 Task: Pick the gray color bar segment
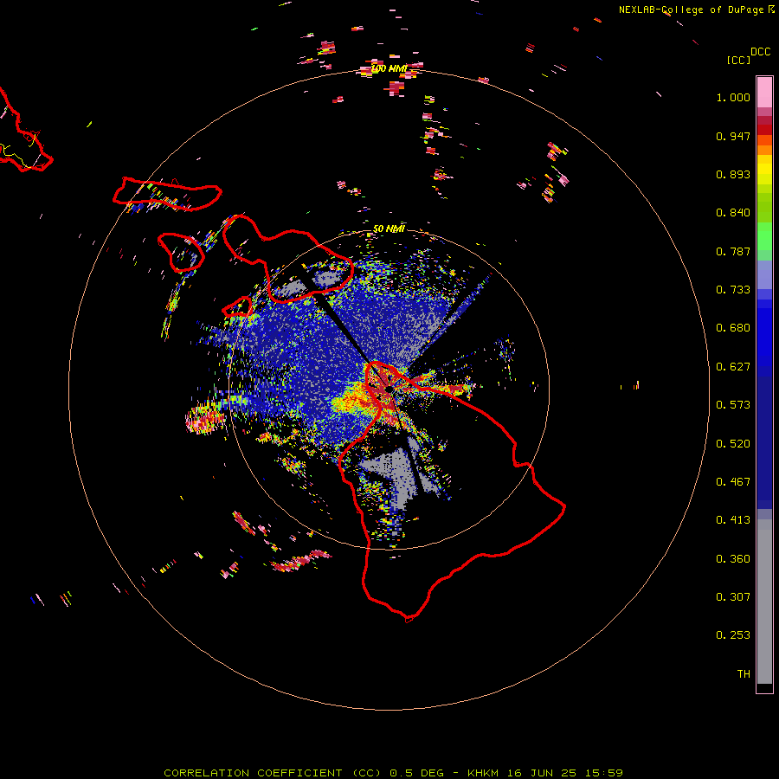click(x=764, y=602)
